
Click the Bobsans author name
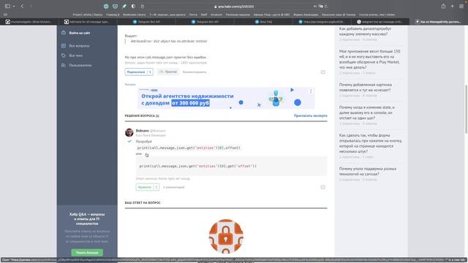click(142, 131)
